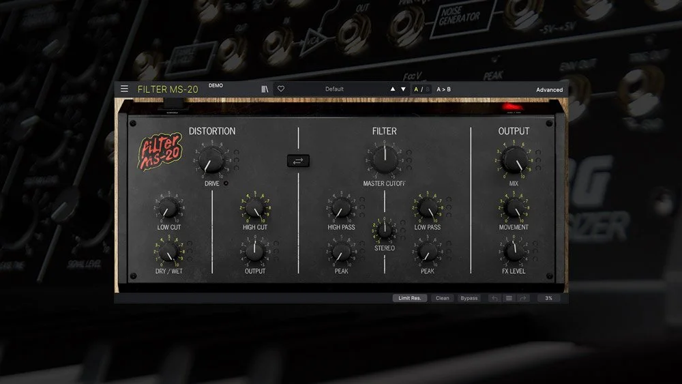The width and height of the screenshot is (682, 384).
Task: Toggle the Clean mode button
Action: pos(443,298)
